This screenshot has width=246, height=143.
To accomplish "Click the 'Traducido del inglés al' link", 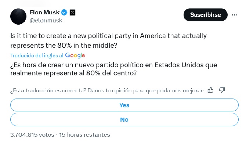I will 37,56.
